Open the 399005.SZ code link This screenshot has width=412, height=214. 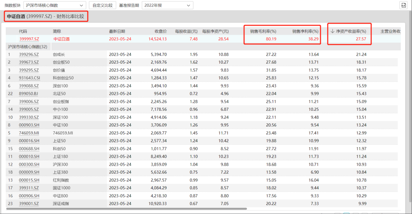click(29, 109)
